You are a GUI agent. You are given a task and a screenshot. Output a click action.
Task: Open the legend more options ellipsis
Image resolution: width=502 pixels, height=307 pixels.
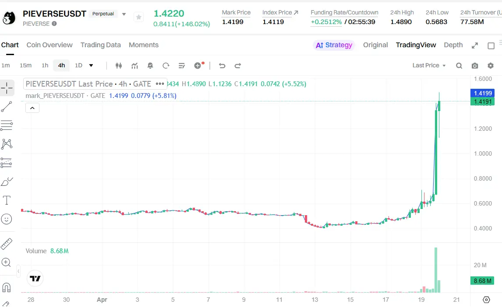[x=160, y=84]
